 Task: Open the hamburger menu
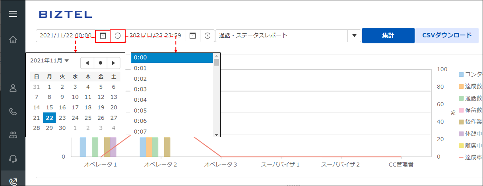(13, 14)
